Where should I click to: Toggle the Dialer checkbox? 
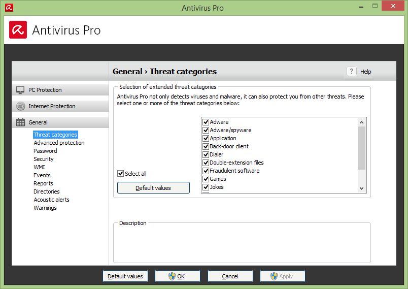[206, 154]
